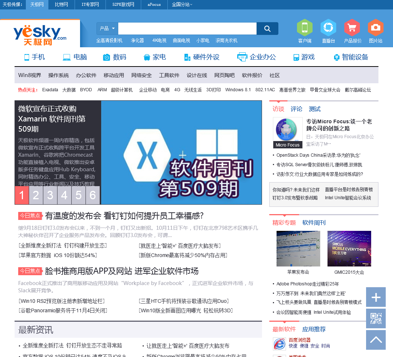Open 操作系统 in the software menu

58,75
